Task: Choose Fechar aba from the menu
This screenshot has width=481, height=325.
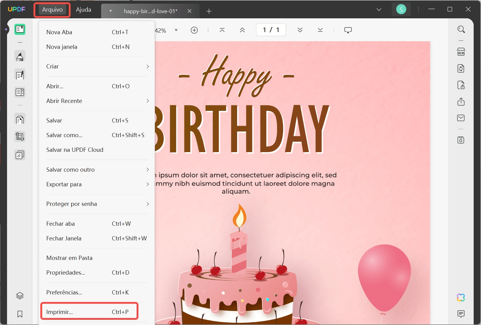Action: pyautogui.click(x=97, y=224)
